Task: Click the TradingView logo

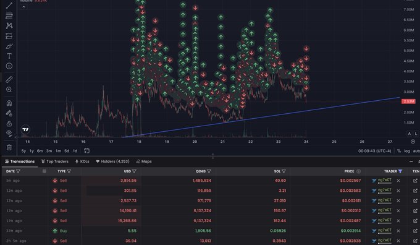Action: click(x=25, y=129)
